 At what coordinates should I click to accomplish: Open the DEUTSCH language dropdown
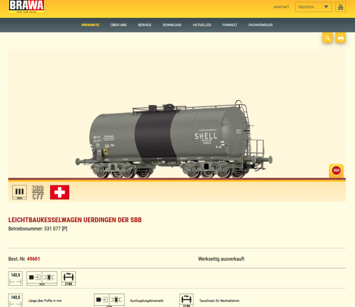313,7
